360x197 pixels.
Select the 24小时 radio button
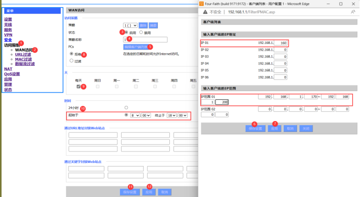126,108
